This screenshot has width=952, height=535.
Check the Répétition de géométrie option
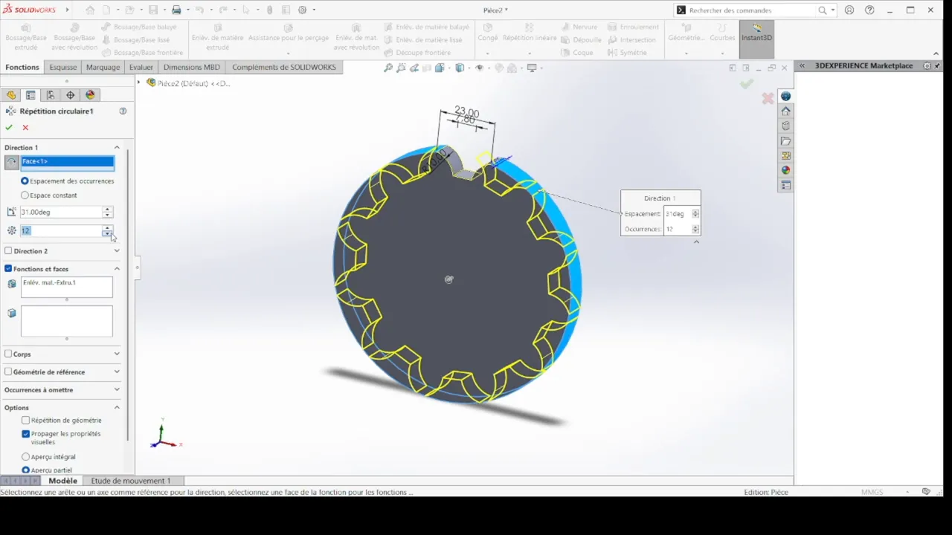(x=26, y=420)
